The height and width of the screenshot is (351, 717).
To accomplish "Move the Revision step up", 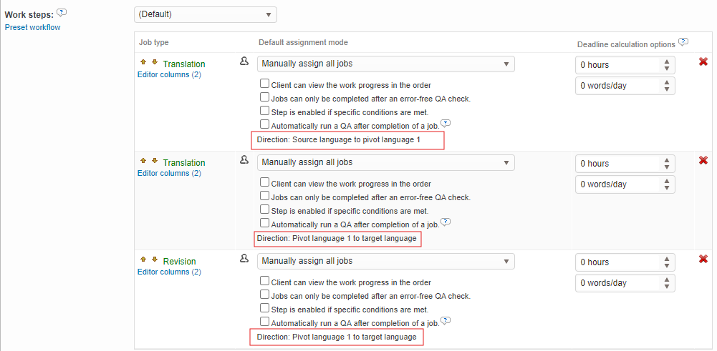I will (143, 259).
